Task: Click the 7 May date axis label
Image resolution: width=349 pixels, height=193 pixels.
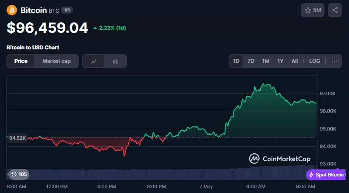Action: [x=206, y=186]
